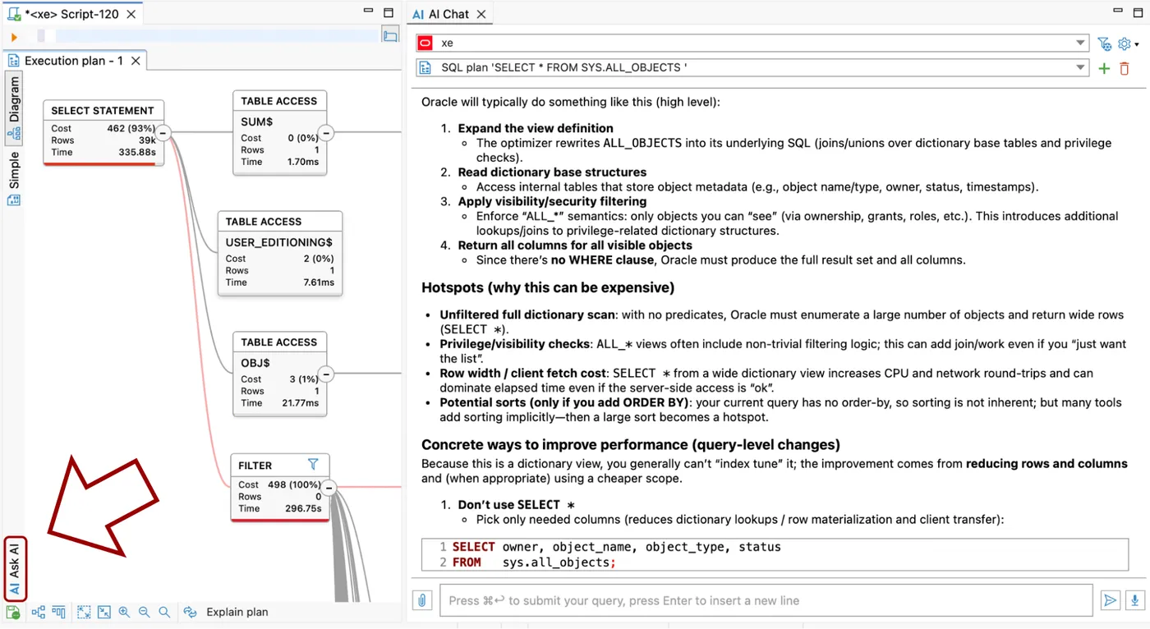Maximize the AI Chat panel
Screen dimensions: 1150x629
(x=1136, y=11)
